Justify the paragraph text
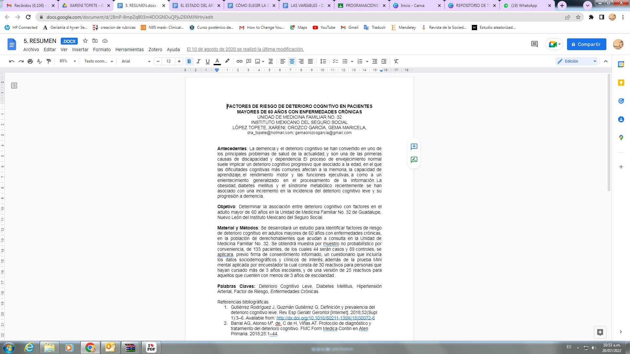This screenshot has height=354, width=630. pos(310,61)
